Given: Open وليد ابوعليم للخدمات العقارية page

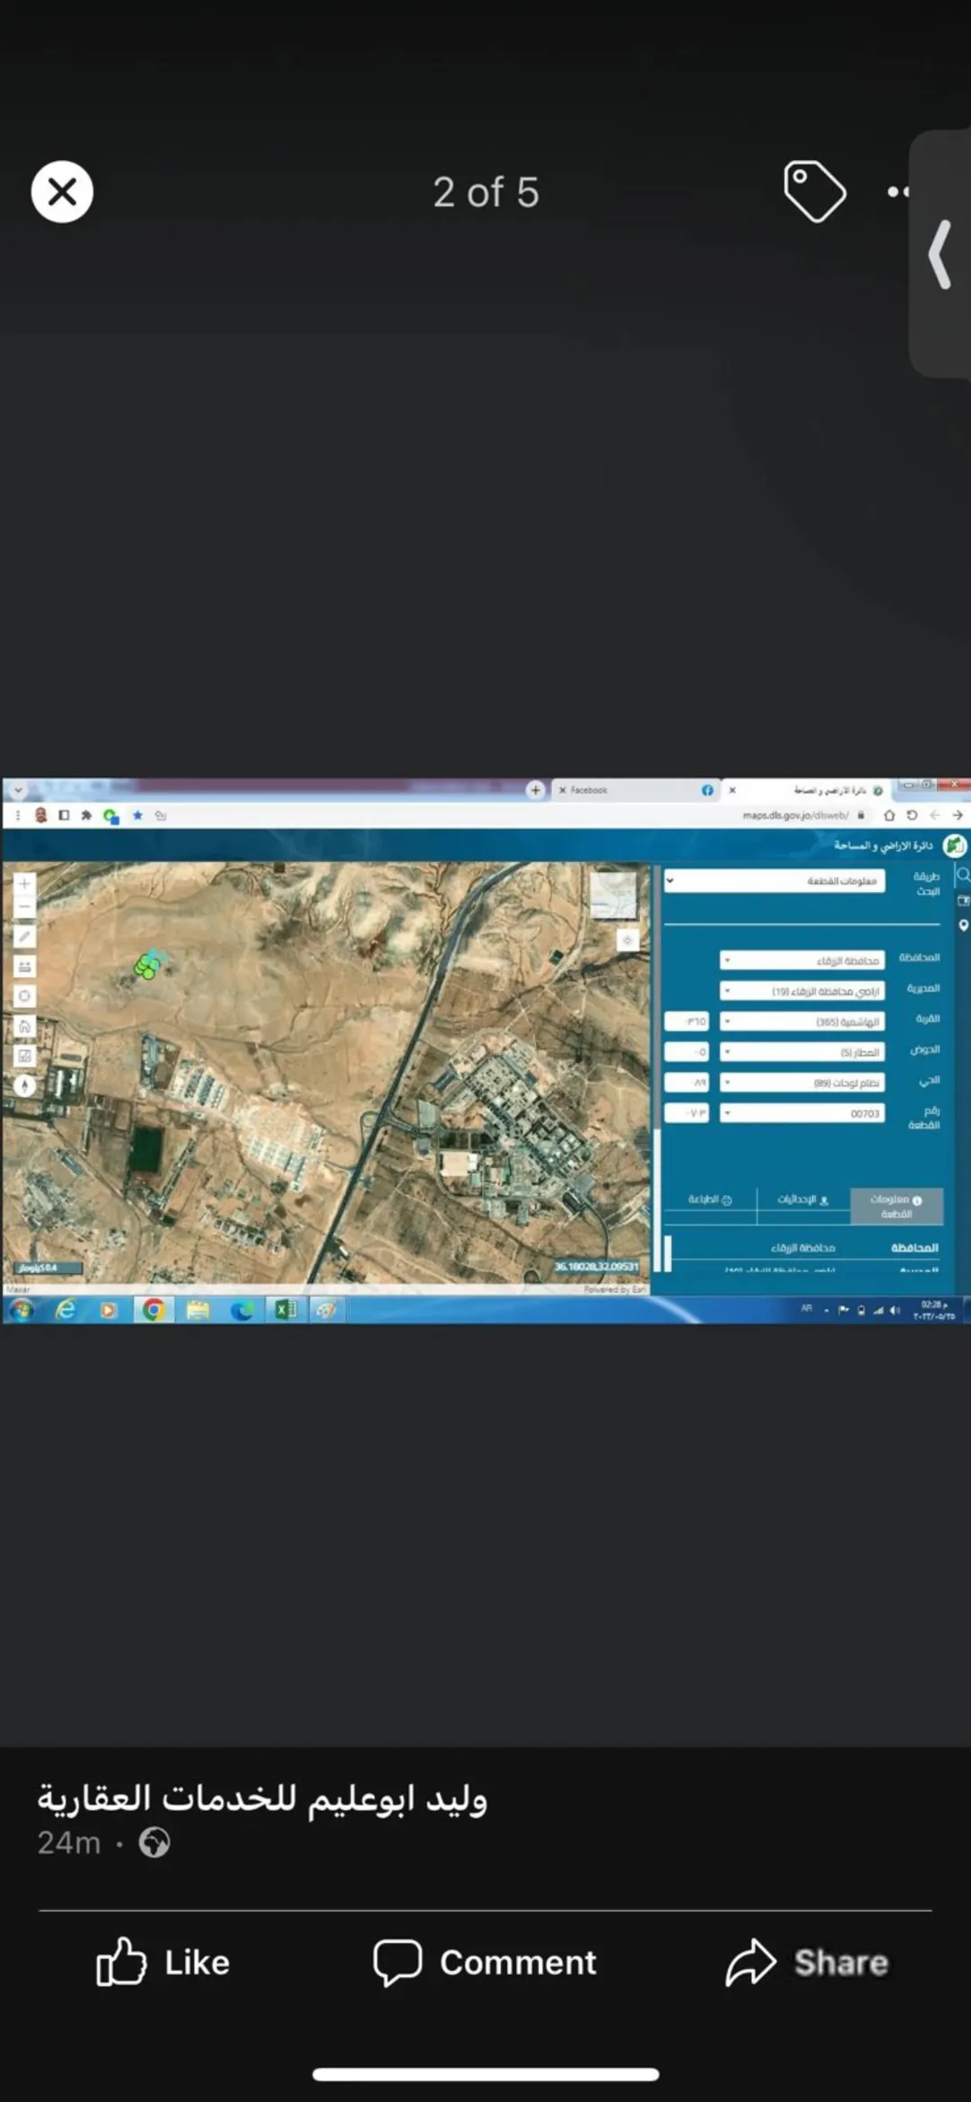Looking at the screenshot, I should pyautogui.click(x=262, y=1798).
